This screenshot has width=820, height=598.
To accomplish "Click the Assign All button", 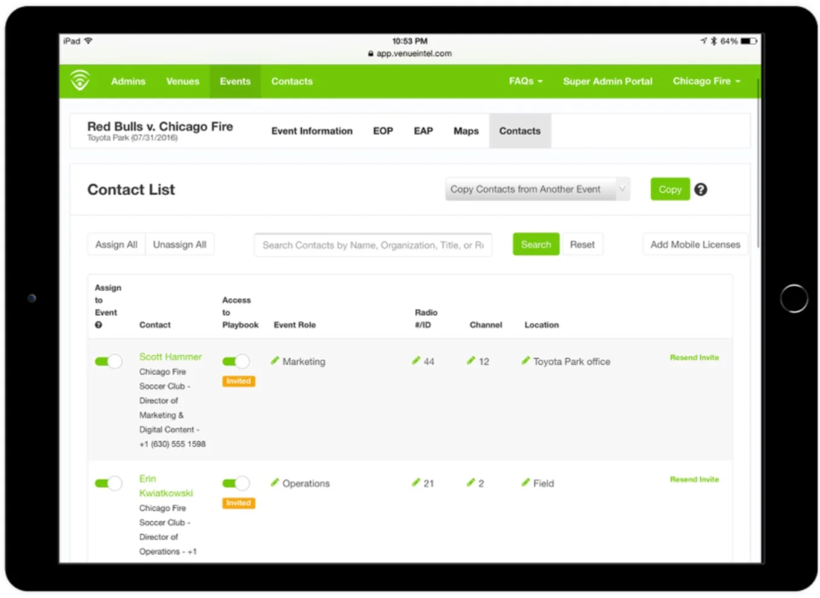I will tap(116, 244).
